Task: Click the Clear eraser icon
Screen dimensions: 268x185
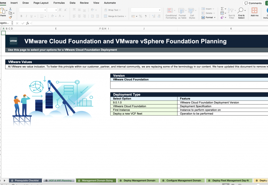Action: pyautogui.click(x=222, y=17)
